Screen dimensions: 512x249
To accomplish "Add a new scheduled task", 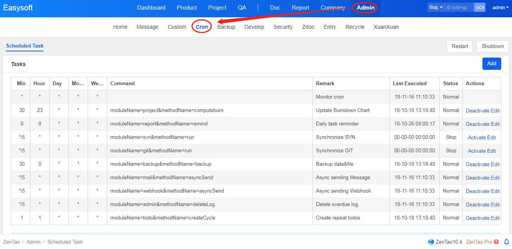I will (492, 63).
